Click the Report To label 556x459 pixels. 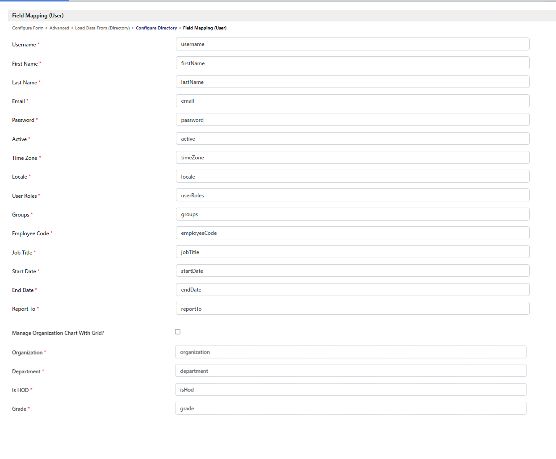pyautogui.click(x=24, y=309)
